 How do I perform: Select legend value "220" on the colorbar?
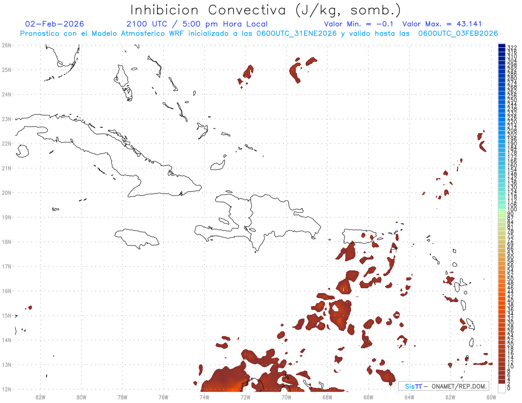coord(512,122)
